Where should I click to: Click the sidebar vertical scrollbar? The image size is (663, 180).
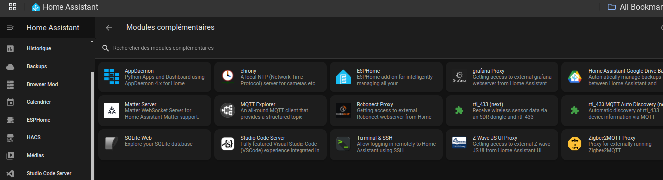click(92, 126)
